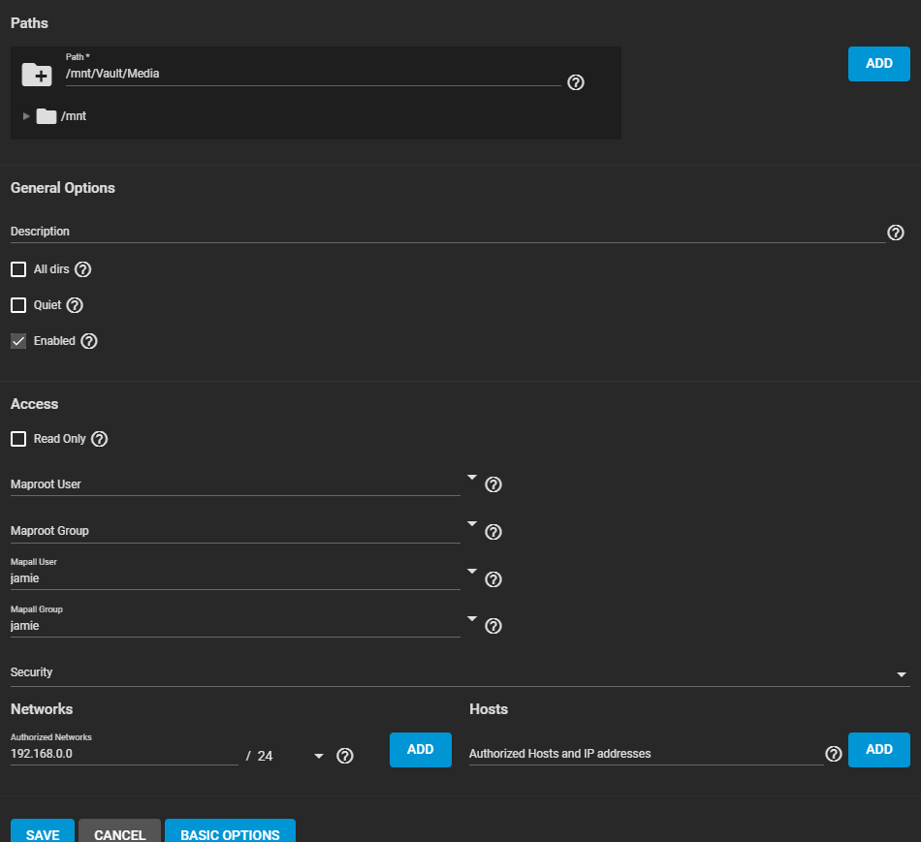
Task: Click the new folder icon beside Path
Action: point(37,74)
